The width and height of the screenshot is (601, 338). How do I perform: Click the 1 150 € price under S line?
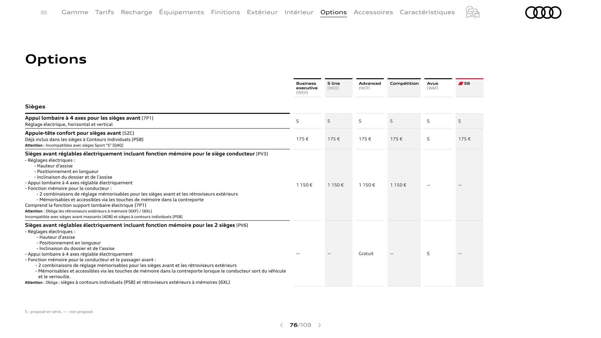336,185
